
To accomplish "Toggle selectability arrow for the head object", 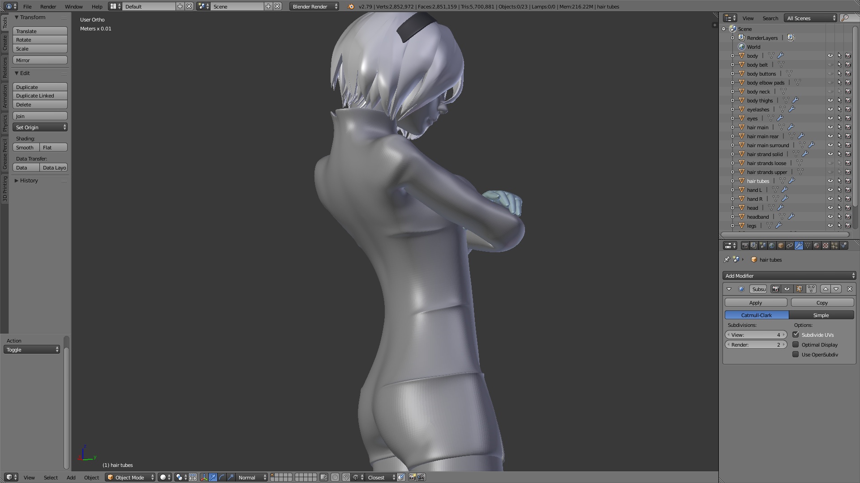I will coord(839,208).
